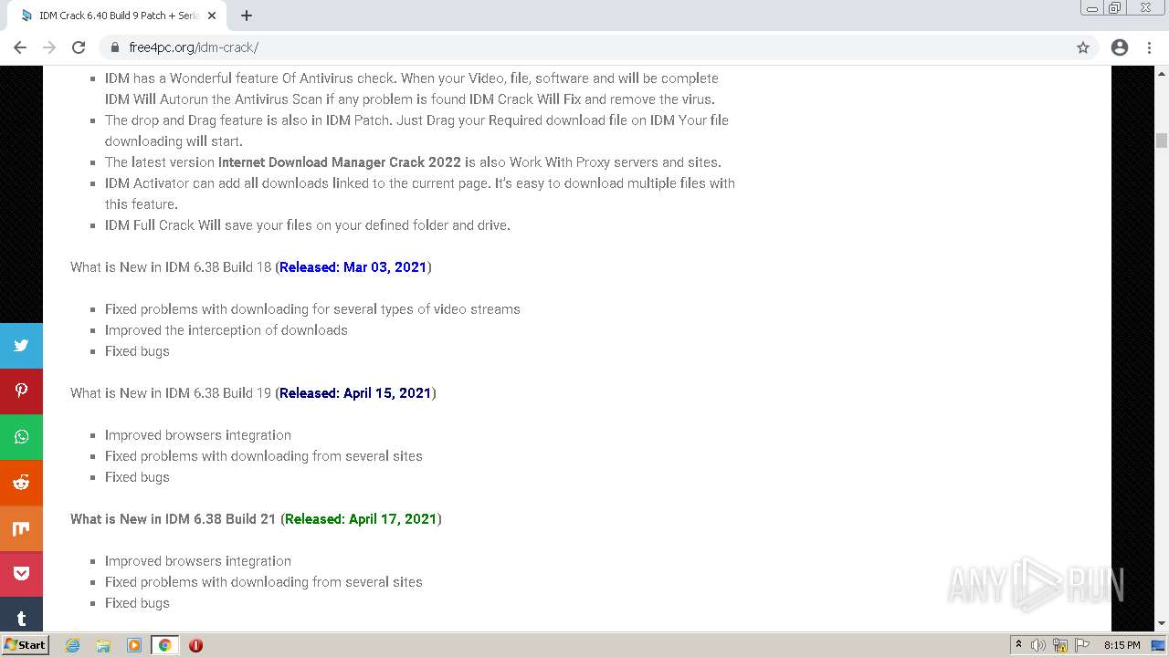Share page on Mix
The height and width of the screenshot is (657, 1169).
pos(21,528)
